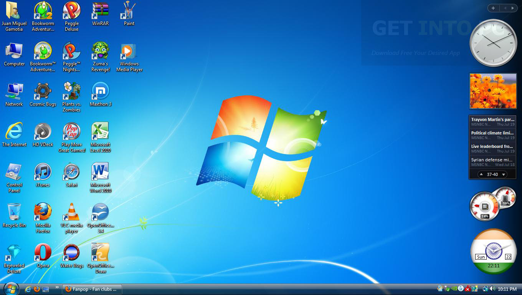Launch the HD VDeck shortcut
Image resolution: width=522 pixels, height=295 pixels.
43,135
